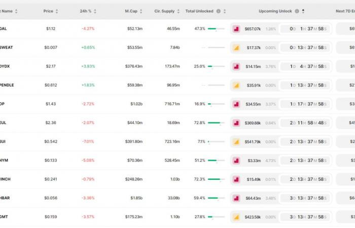Click the red unlock icon in HBAR row
This screenshot has height=228, width=355.
click(x=236, y=198)
